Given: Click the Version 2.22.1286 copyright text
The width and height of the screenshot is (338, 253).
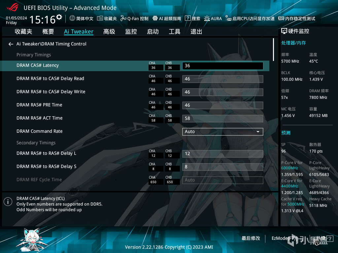Looking at the screenshot, I should pyautogui.click(x=169, y=247).
